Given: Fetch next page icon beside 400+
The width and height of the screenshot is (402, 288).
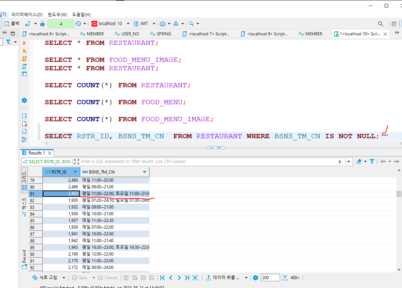Looking at the screenshot, I should point(285,278).
